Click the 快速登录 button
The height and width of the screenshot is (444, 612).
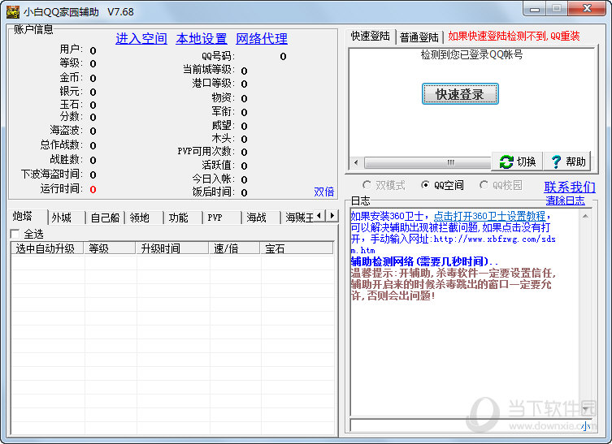(x=460, y=94)
